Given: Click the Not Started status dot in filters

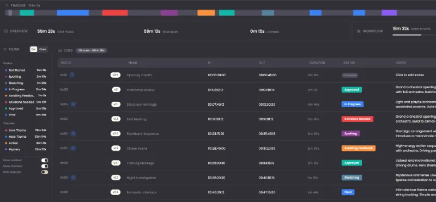Looking at the screenshot, I should 6,70.
